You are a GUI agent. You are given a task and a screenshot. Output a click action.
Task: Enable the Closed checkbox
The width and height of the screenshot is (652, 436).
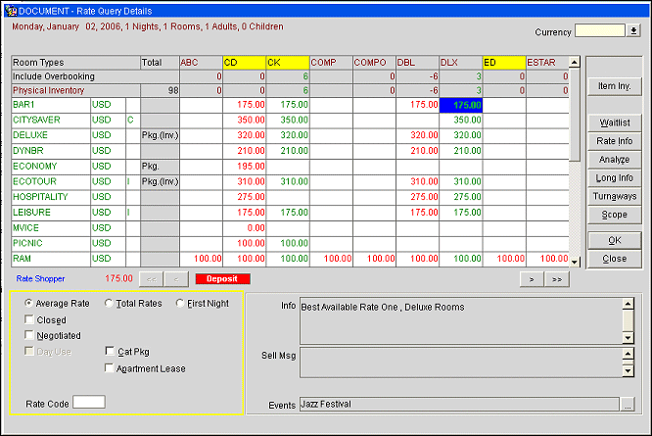pos(29,319)
